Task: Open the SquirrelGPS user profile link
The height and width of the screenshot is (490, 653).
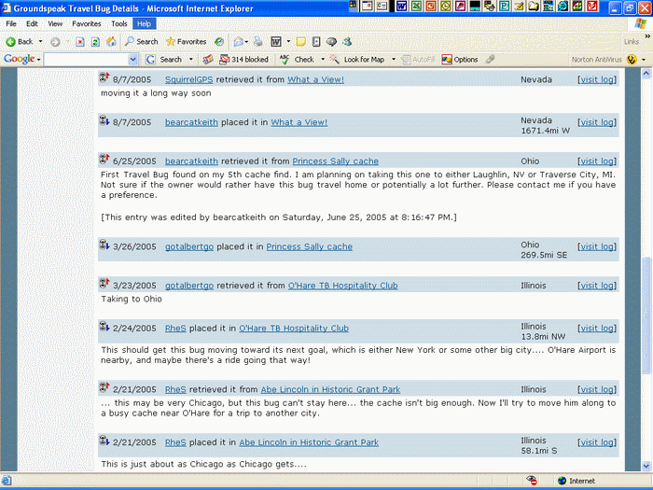Action: 188,79
